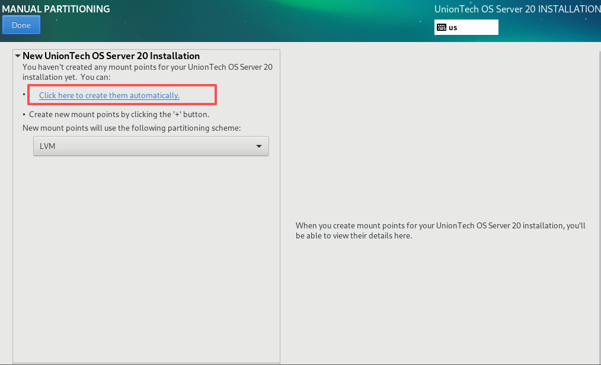Click the 'When you create mount points' details message
This screenshot has width=601, height=365.
[x=440, y=230]
